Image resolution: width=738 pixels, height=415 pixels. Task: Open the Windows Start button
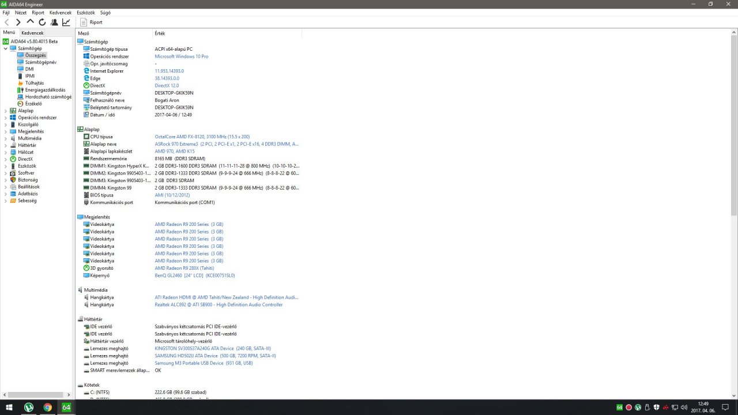point(9,407)
